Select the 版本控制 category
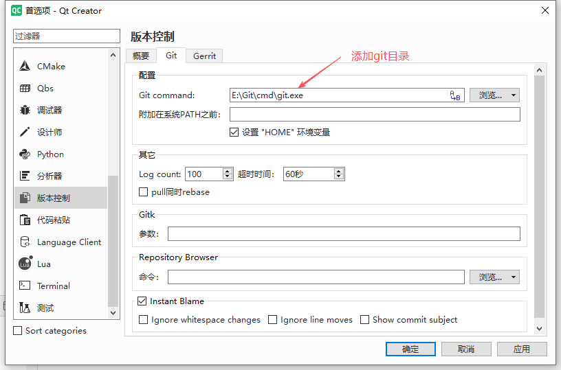The width and height of the screenshot is (561, 370). point(60,198)
